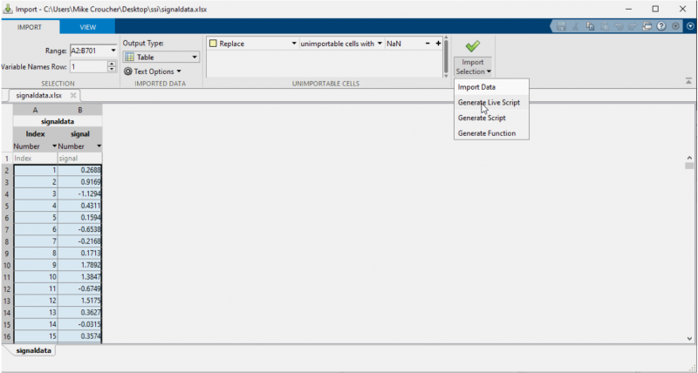
Task: Click the Variable Names Row field
Action: point(89,67)
